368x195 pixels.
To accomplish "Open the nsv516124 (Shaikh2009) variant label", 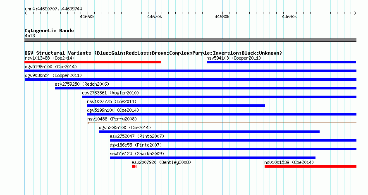I will coord(137,154).
